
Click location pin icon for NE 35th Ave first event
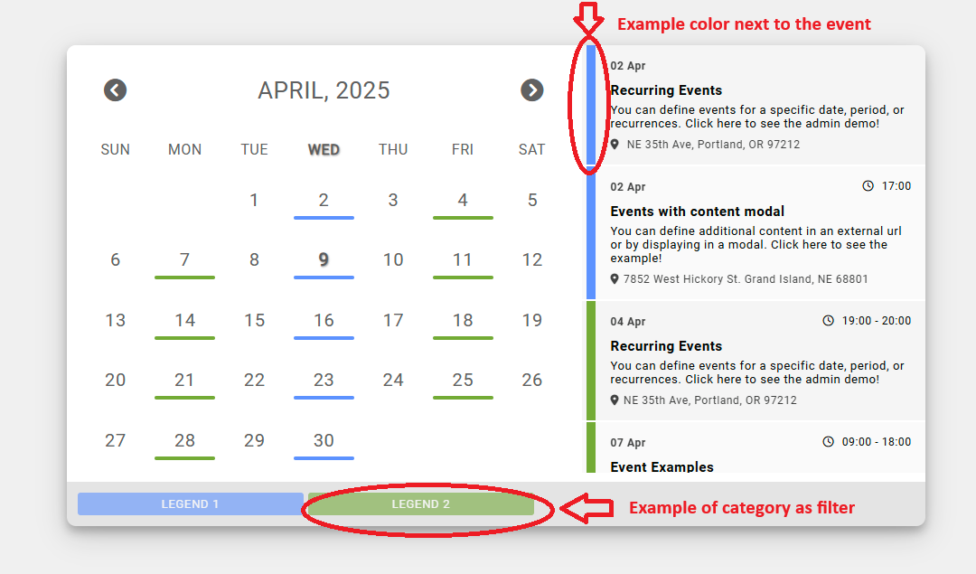(x=615, y=145)
